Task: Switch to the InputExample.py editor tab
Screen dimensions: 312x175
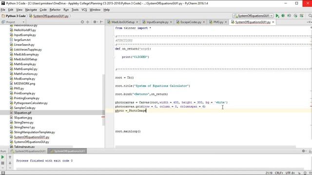Action: point(157,22)
